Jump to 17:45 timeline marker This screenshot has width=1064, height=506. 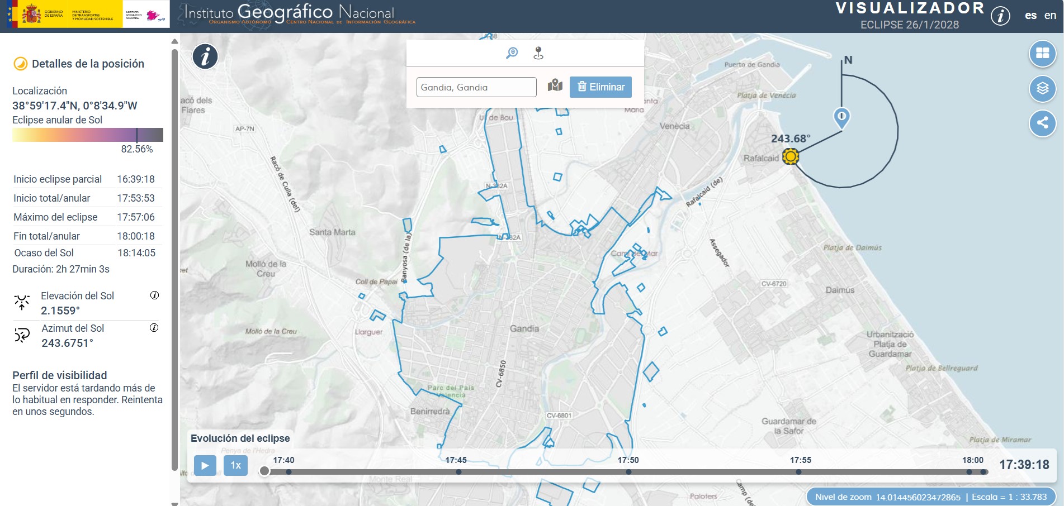[458, 472]
